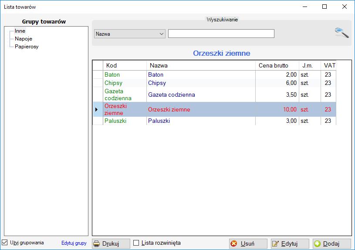
Task: Click the 6,00 price cell
Action: [277, 83]
